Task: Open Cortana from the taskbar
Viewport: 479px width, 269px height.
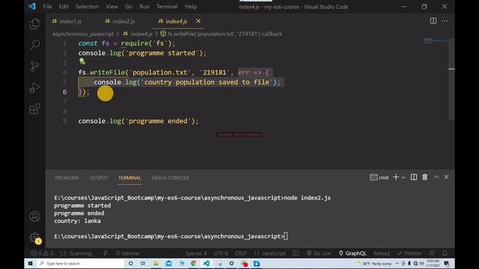Action: (x=130, y=264)
